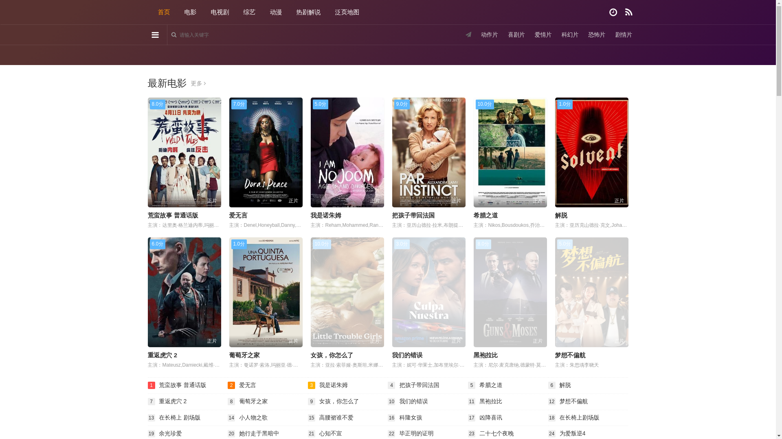The width and height of the screenshot is (782, 439).
Task: Click the search magnifier icon
Action: point(174,35)
